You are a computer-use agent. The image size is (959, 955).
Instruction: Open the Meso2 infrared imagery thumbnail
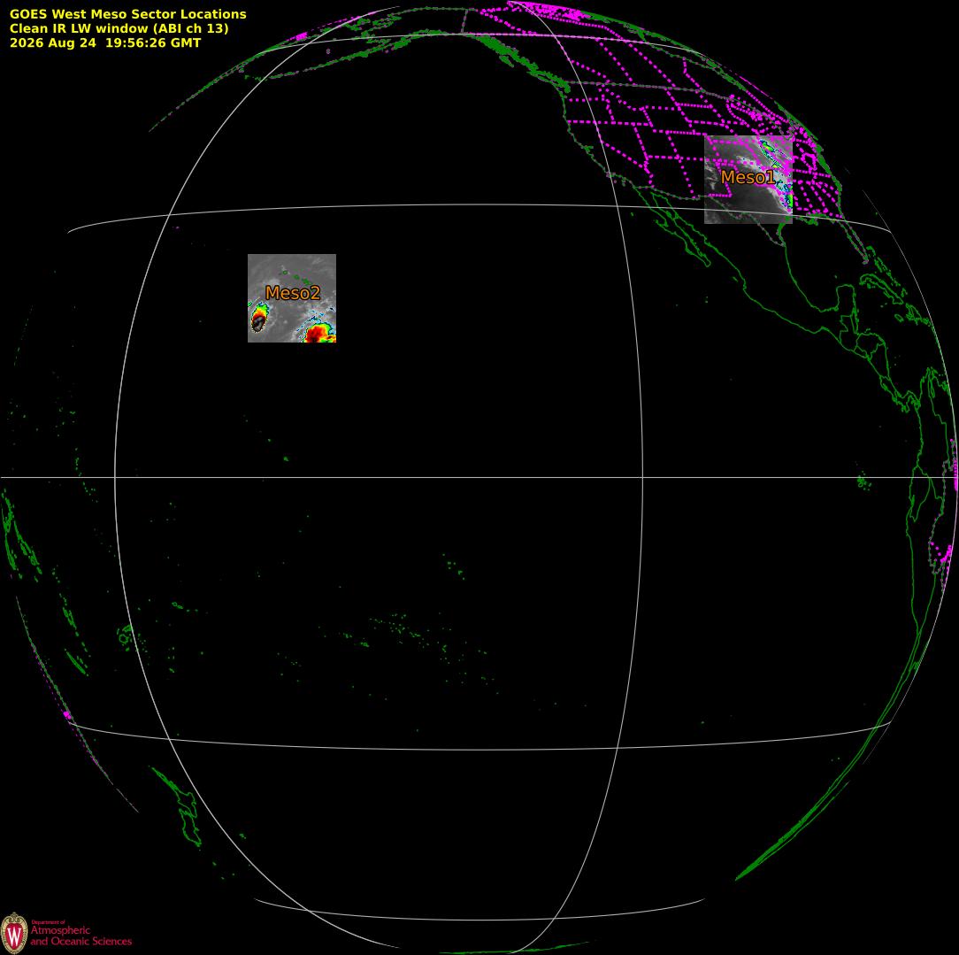pos(292,298)
